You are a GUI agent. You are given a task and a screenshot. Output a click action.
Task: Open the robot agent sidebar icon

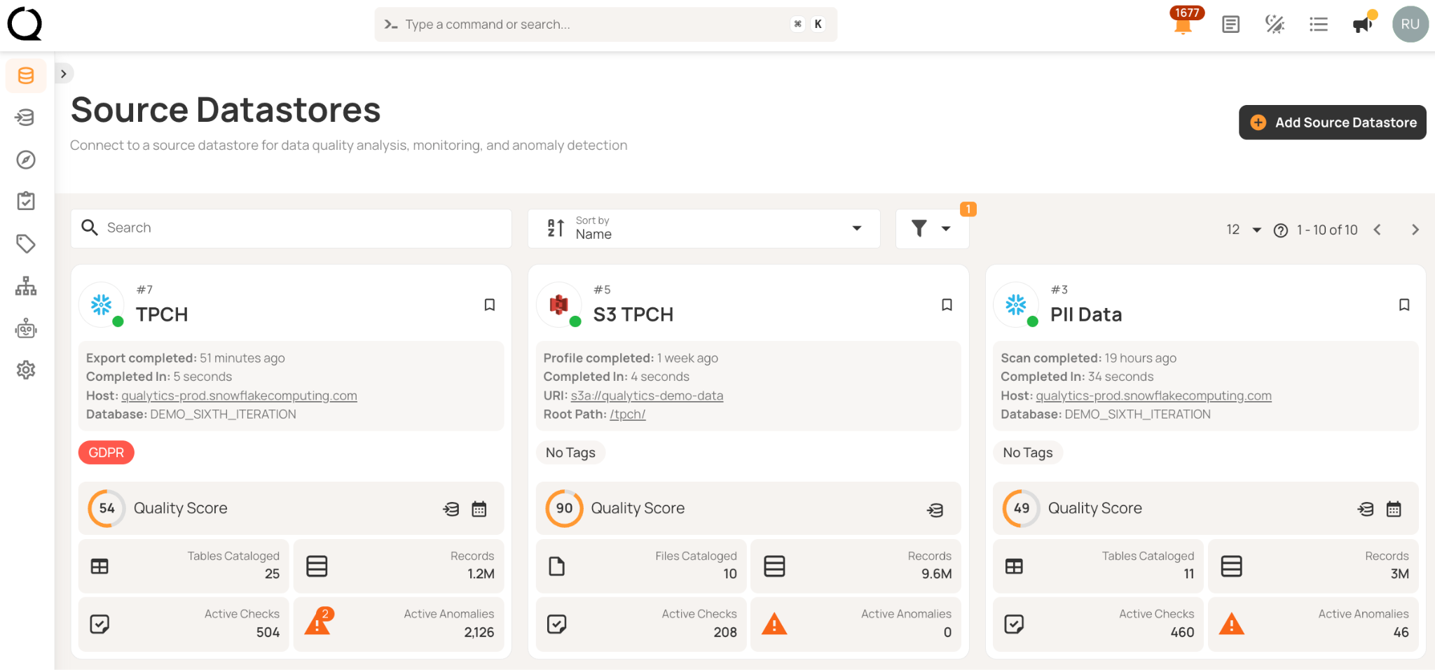[x=26, y=328]
